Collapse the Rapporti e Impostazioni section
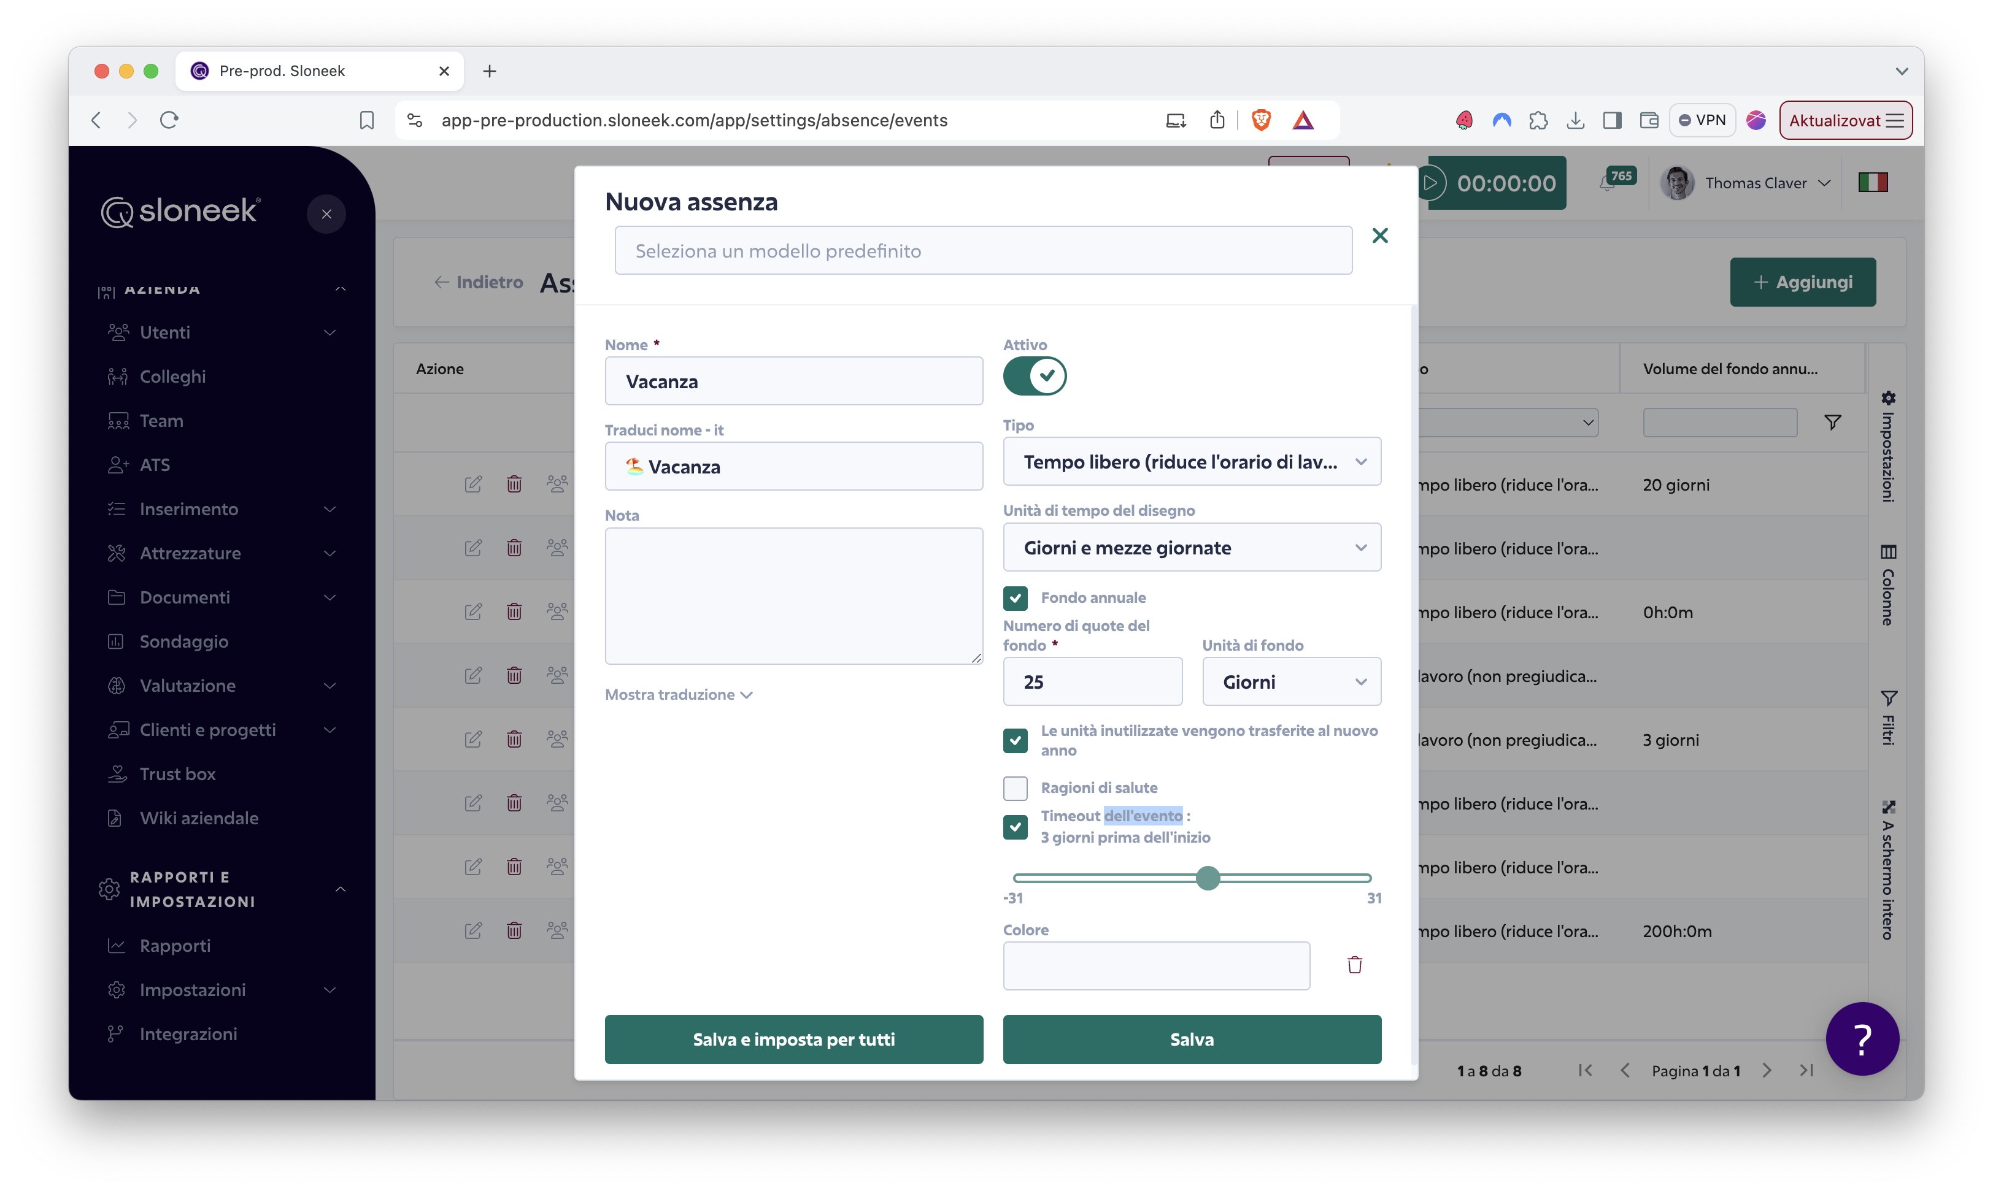The image size is (1993, 1191). point(341,889)
